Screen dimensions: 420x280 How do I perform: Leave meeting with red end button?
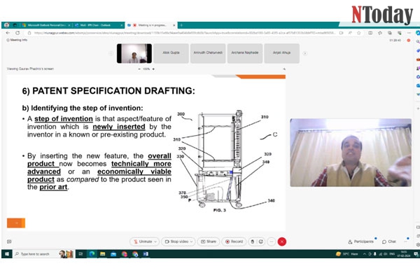click(282, 241)
